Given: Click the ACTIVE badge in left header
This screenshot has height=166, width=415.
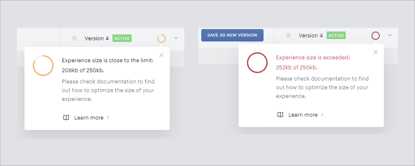Looking at the screenshot, I should point(122,39).
